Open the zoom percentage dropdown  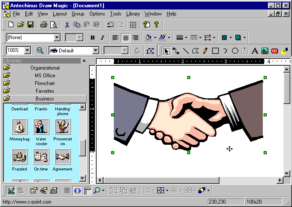pyautogui.click(x=27, y=51)
